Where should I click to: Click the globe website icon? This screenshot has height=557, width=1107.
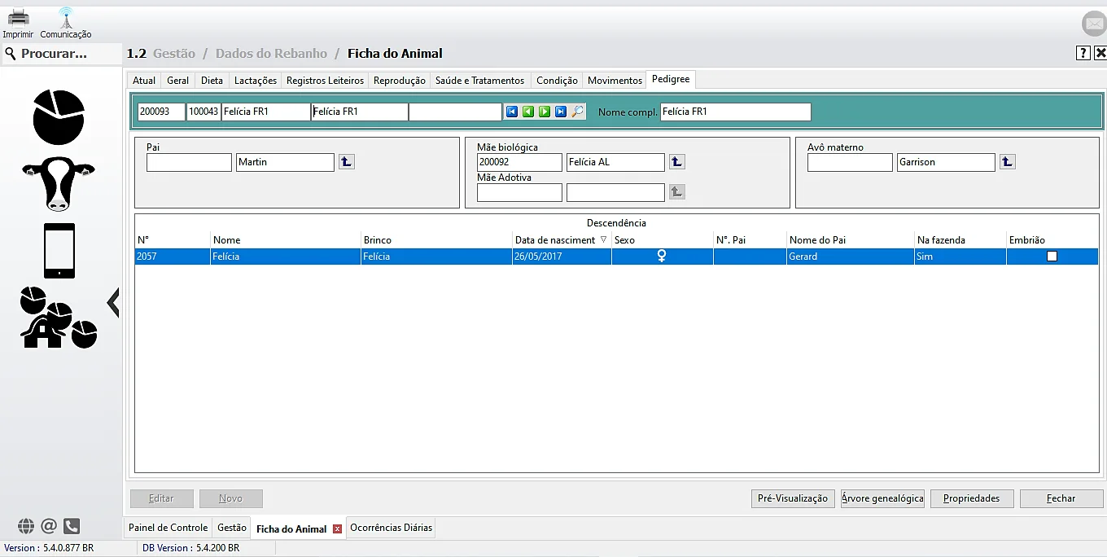coord(26,526)
